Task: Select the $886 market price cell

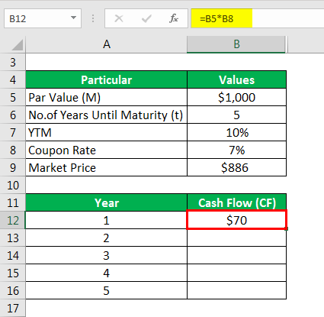Action: coord(236,167)
